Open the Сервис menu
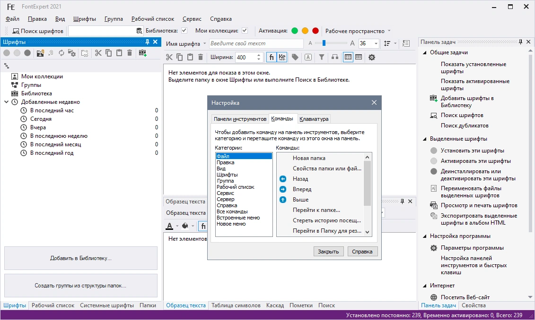This screenshot has height=320, width=535. [x=192, y=19]
